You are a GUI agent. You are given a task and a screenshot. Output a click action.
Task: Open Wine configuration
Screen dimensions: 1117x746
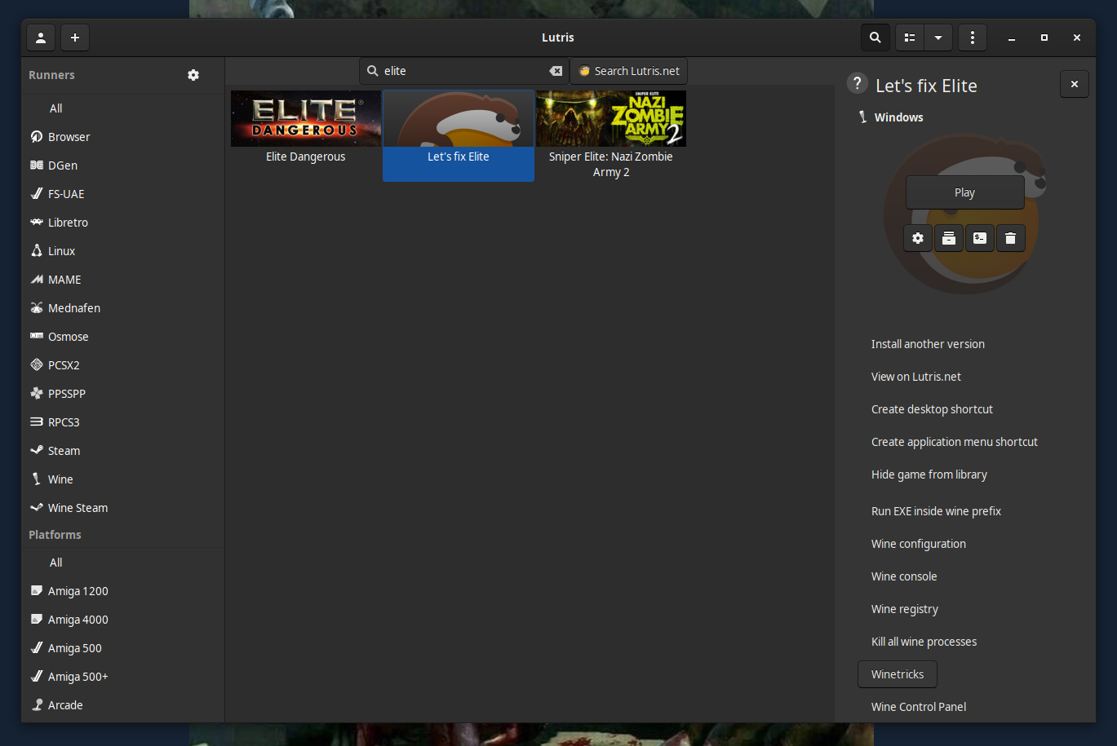tap(919, 544)
